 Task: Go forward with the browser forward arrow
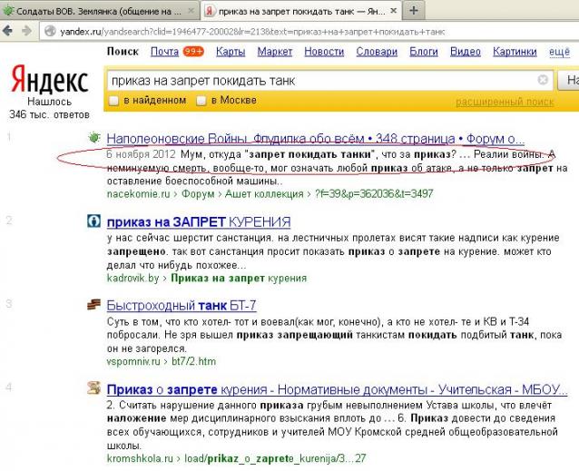[x=26, y=31]
